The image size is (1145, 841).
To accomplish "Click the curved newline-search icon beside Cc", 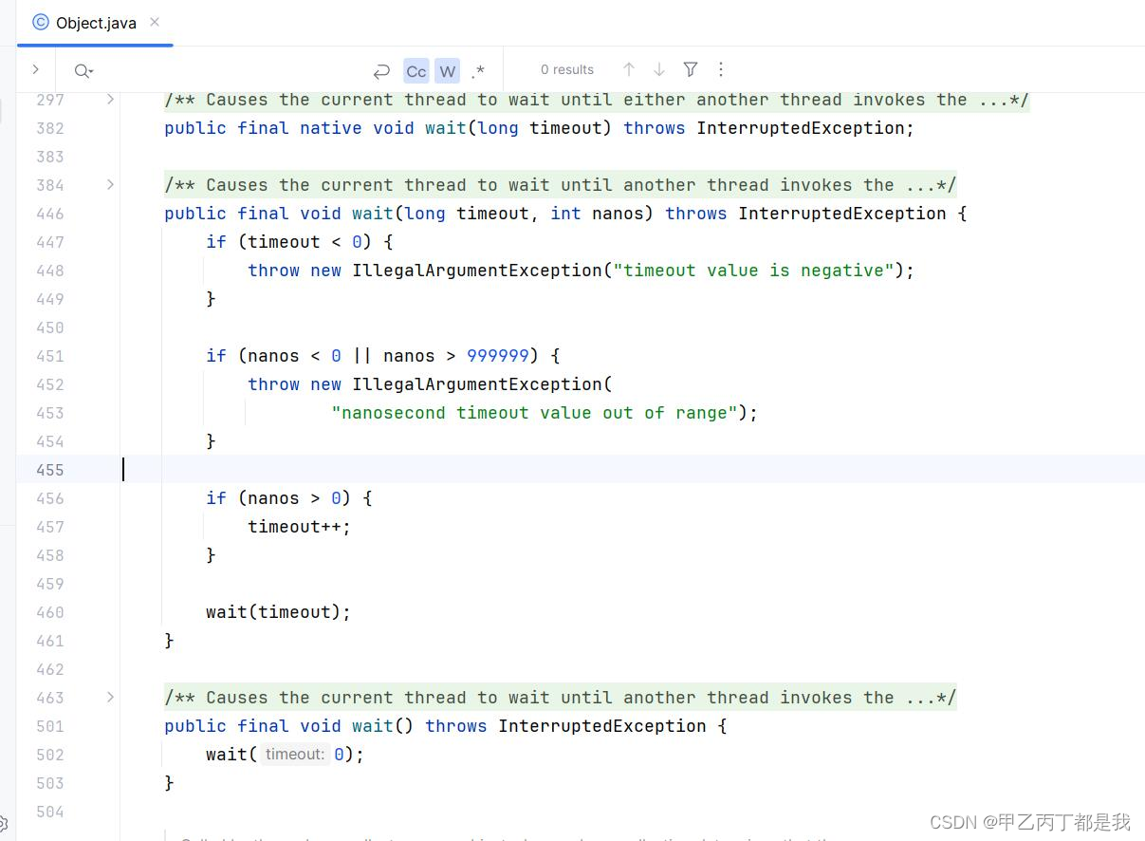I will point(382,70).
